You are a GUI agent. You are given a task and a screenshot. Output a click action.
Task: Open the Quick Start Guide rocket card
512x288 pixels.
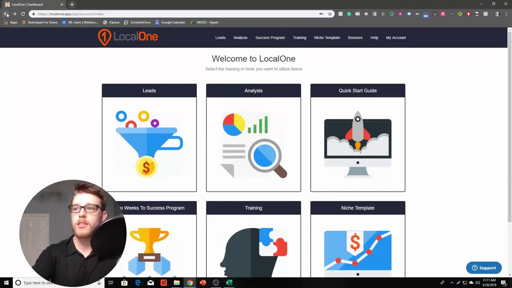point(358,138)
